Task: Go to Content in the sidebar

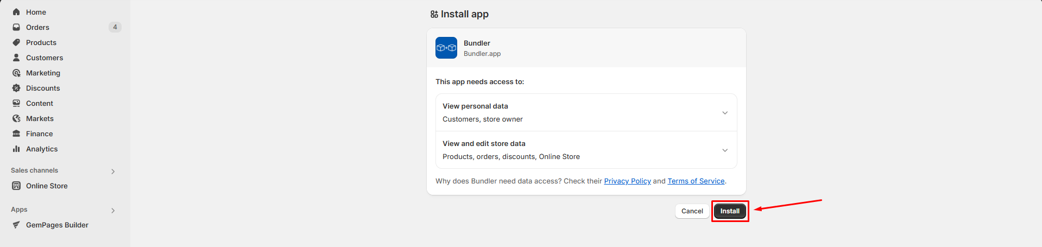Action: [x=40, y=103]
